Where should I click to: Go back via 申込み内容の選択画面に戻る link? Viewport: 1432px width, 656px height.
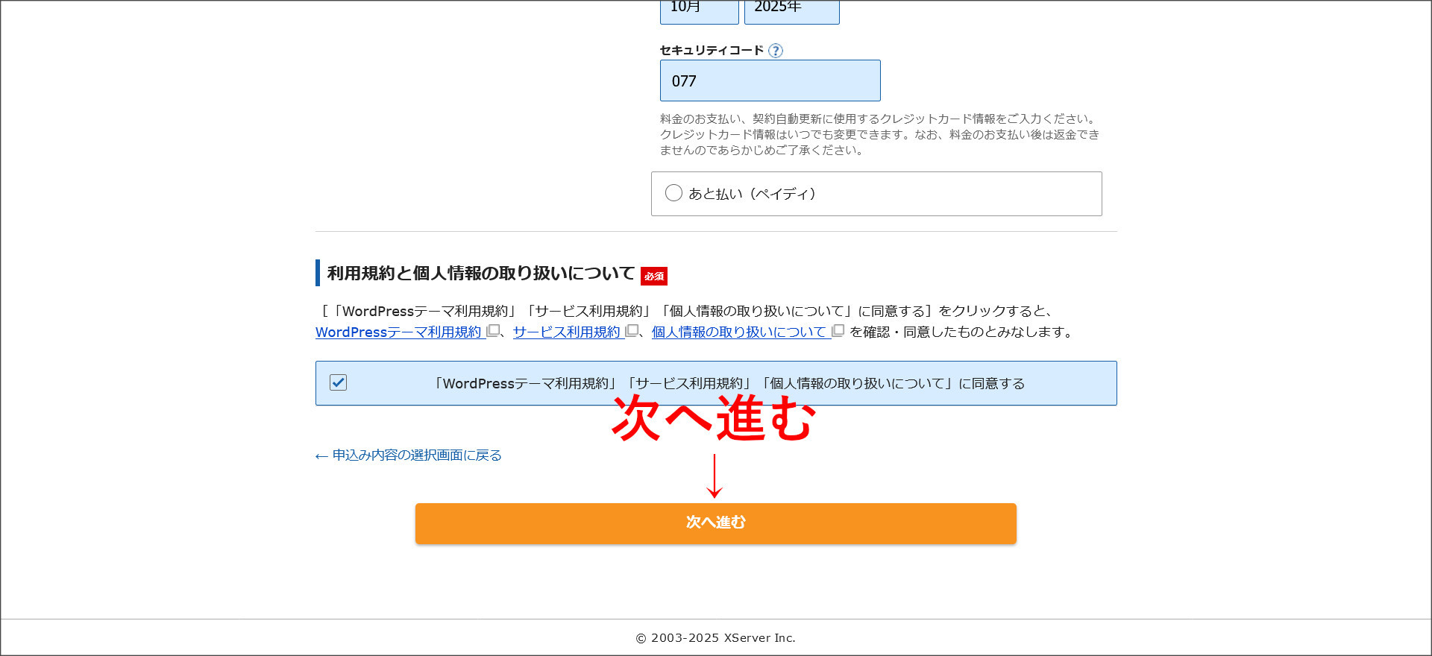tap(409, 455)
